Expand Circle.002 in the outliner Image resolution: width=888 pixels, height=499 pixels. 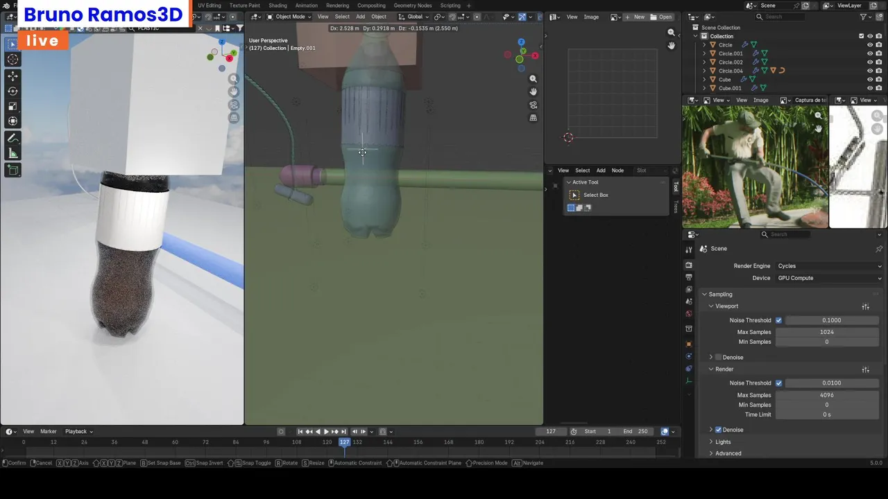tap(704, 62)
